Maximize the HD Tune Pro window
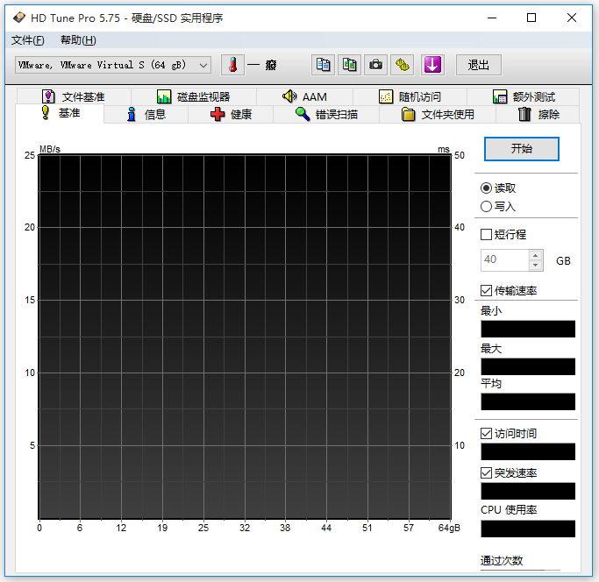The image size is (599, 582). (531, 18)
